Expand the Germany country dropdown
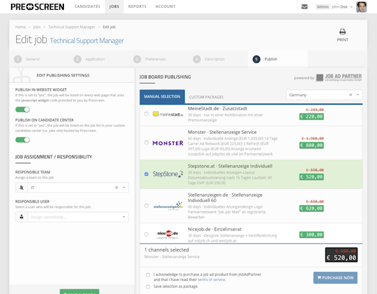The height and width of the screenshot is (294, 377). [x=358, y=95]
